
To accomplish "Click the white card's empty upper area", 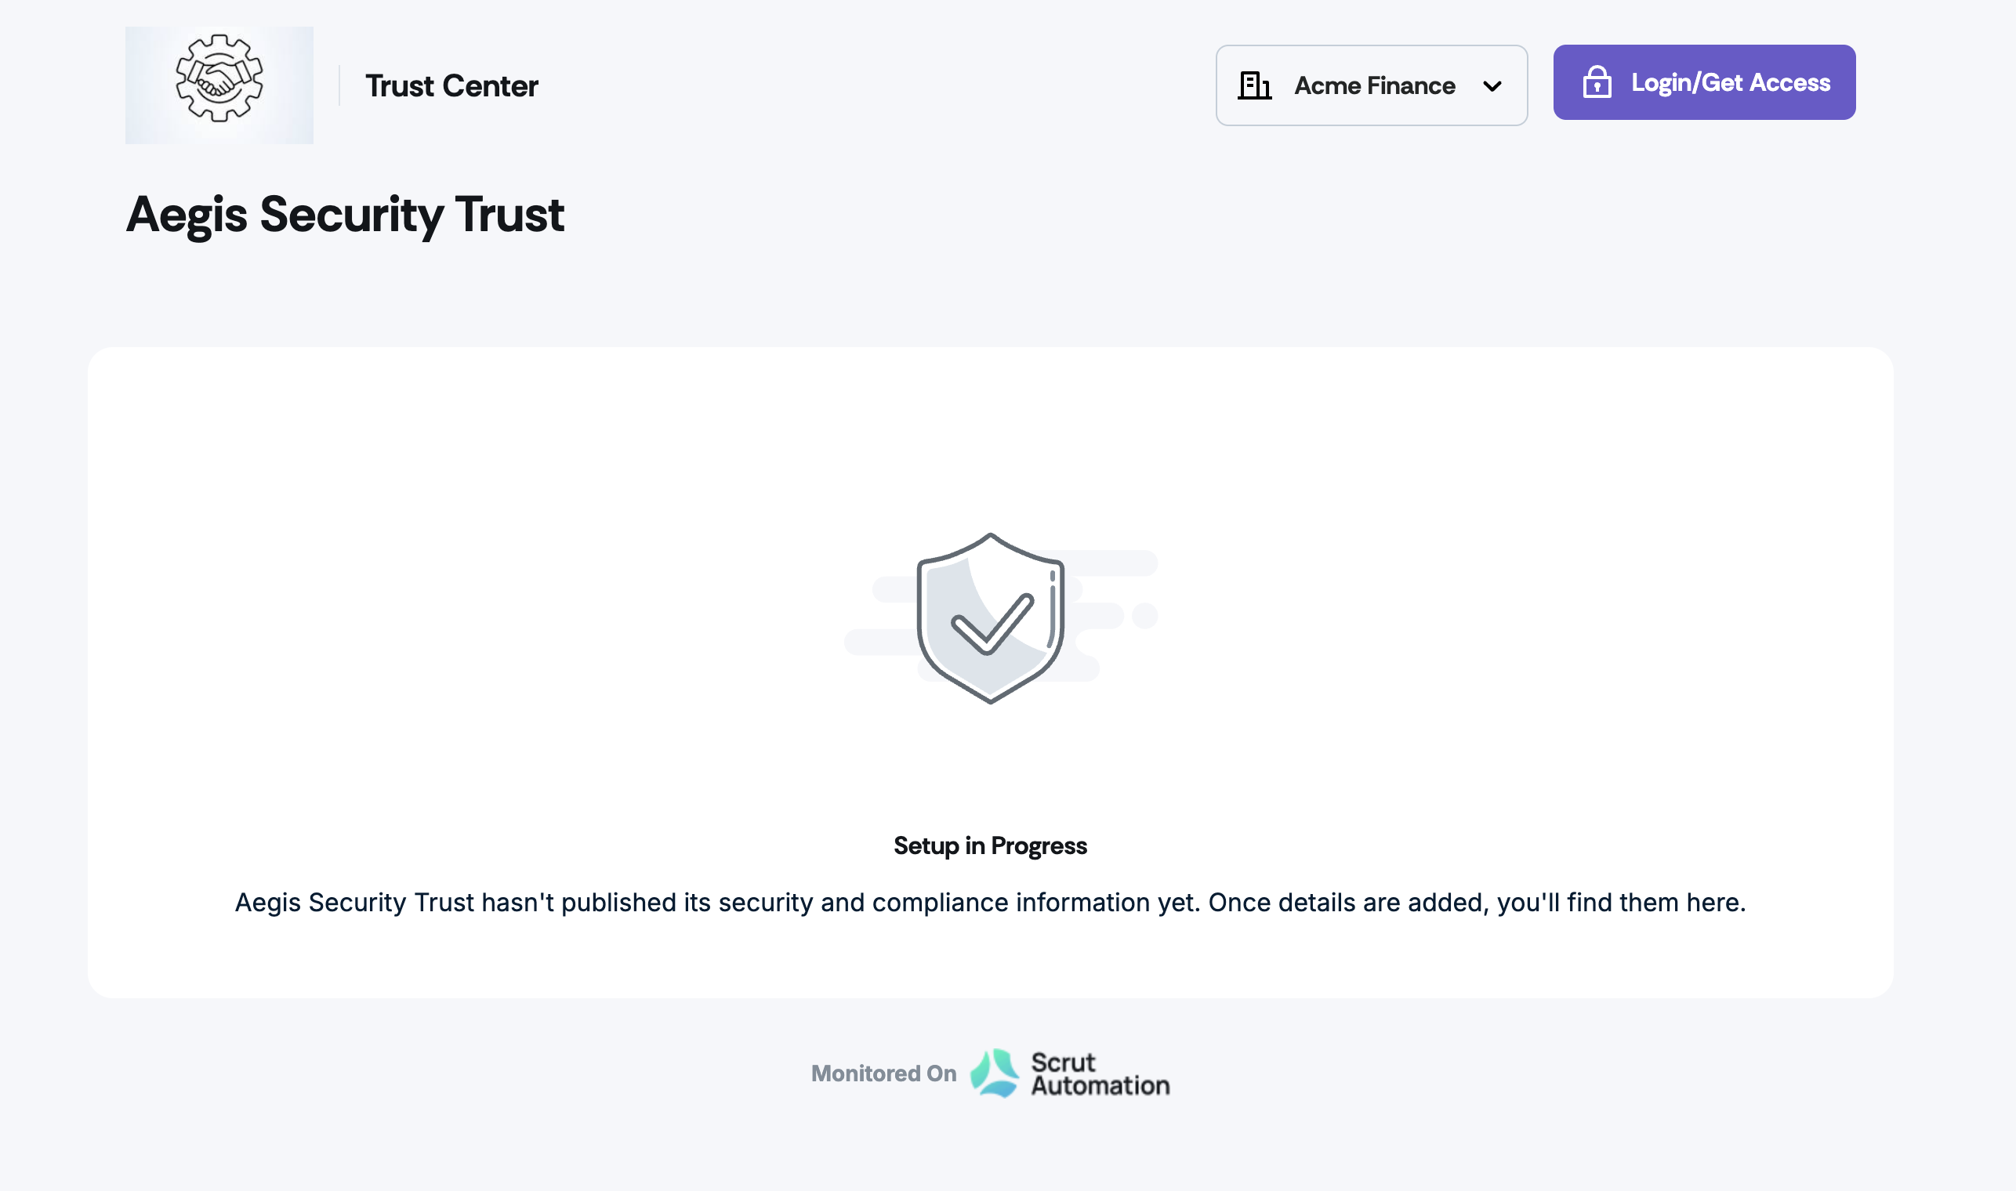I will tap(990, 425).
